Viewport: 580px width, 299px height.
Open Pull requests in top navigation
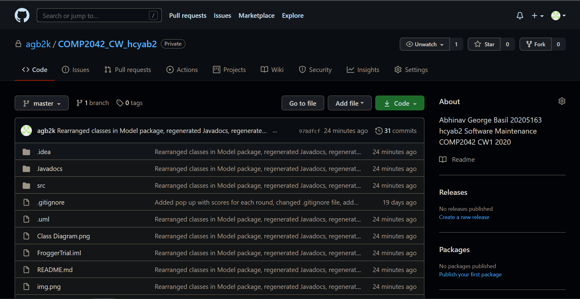188,16
